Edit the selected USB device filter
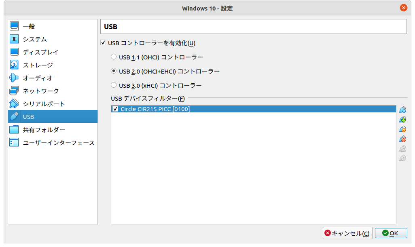The image size is (415, 247). click(x=403, y=129)
